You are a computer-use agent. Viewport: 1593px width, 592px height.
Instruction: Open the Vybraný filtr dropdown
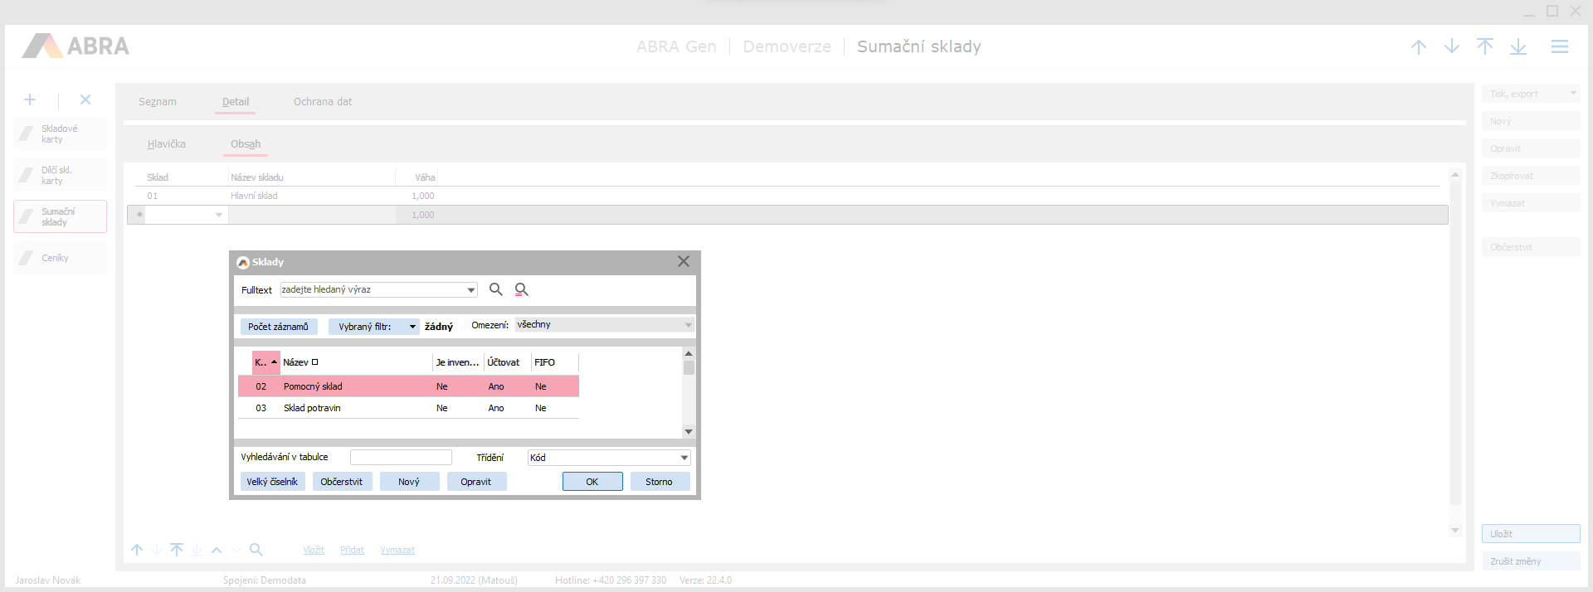tap(412, 327)
